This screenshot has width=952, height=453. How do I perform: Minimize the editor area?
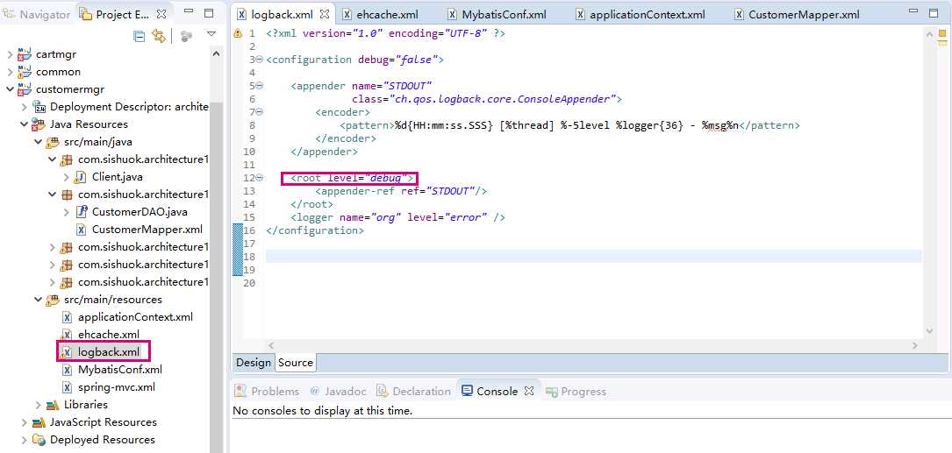(914, 11)
